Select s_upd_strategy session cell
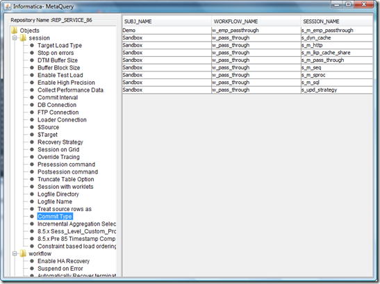The width and height of the screenshot is (380, 284). [337, 90]
